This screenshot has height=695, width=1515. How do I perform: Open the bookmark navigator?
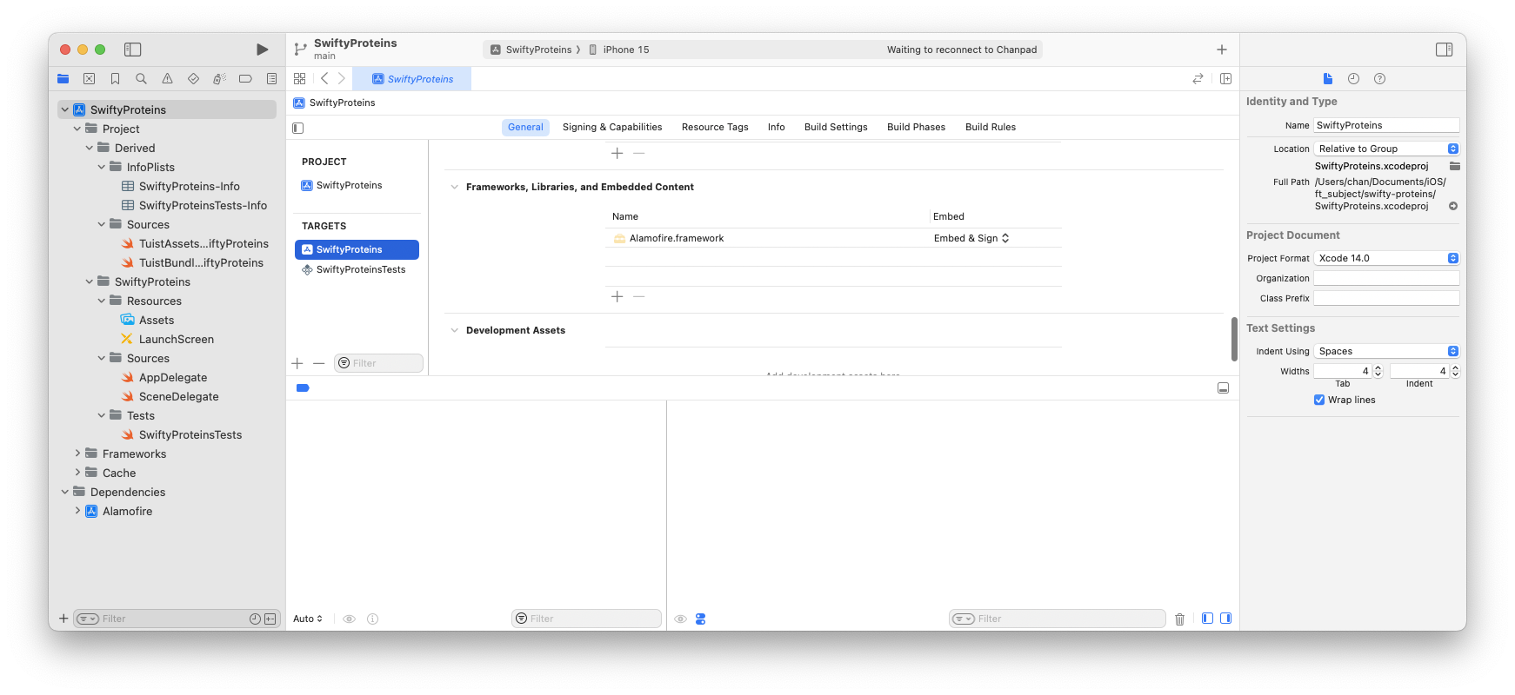click(115, 78)
